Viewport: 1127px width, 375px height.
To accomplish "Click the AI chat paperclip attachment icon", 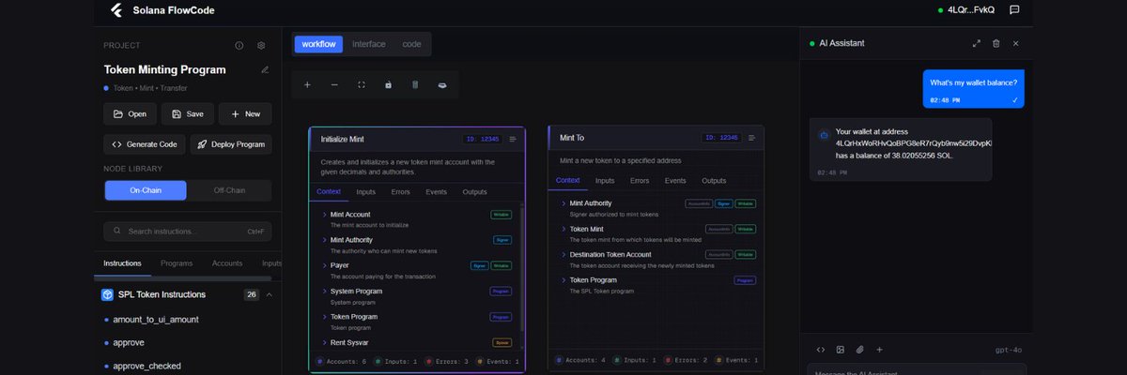I will coord(859,350).
